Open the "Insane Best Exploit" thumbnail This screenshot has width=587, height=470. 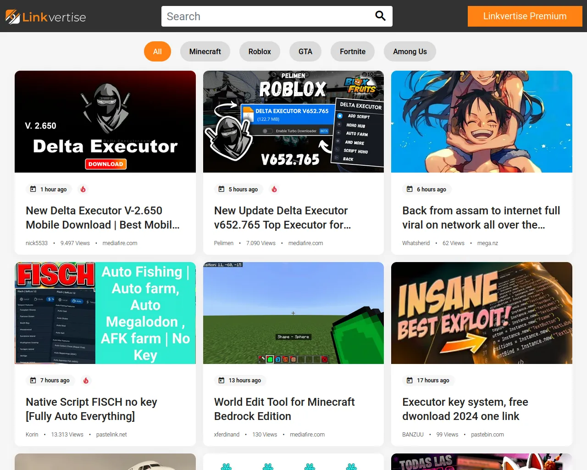click(x=482, y=313)
